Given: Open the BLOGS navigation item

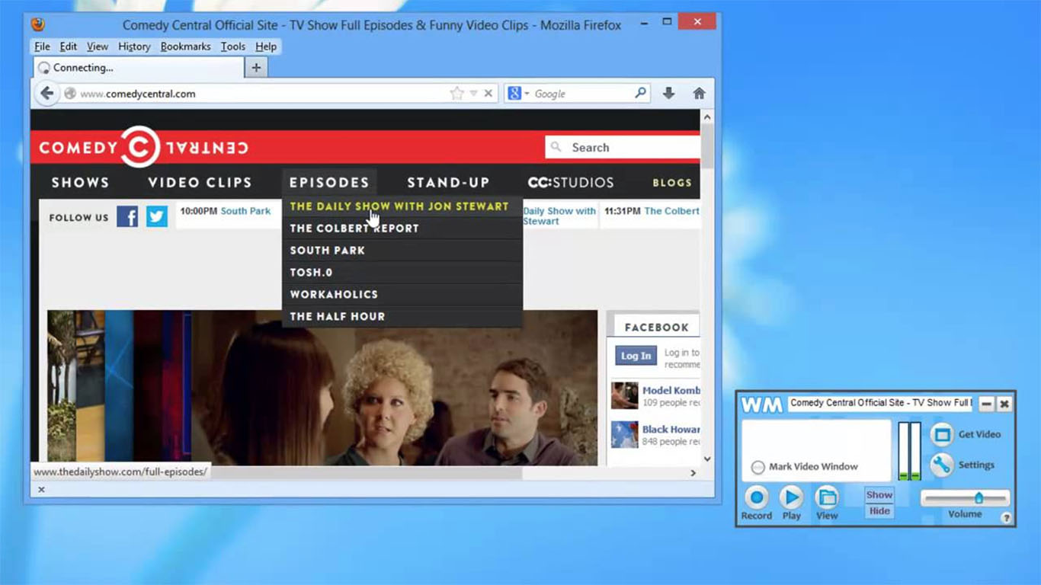Looking at the screenshot, I should tap(672, 183).
